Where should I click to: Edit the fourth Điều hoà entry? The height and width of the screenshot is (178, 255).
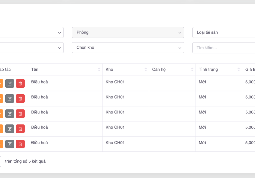tap(10, 129)
